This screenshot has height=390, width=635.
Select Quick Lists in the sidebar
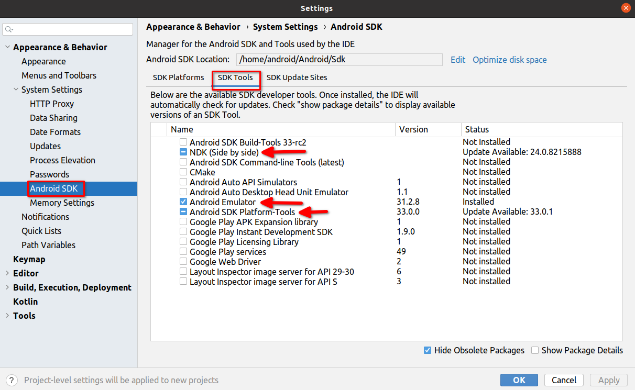click(41, 231)
